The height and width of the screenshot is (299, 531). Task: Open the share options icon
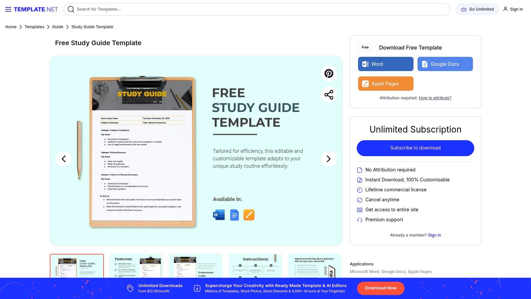point(329,95)
